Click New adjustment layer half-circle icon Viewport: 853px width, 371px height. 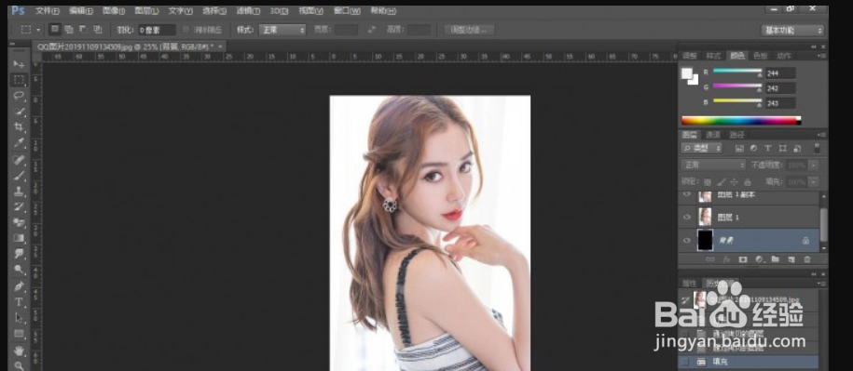tap(759, 259)
